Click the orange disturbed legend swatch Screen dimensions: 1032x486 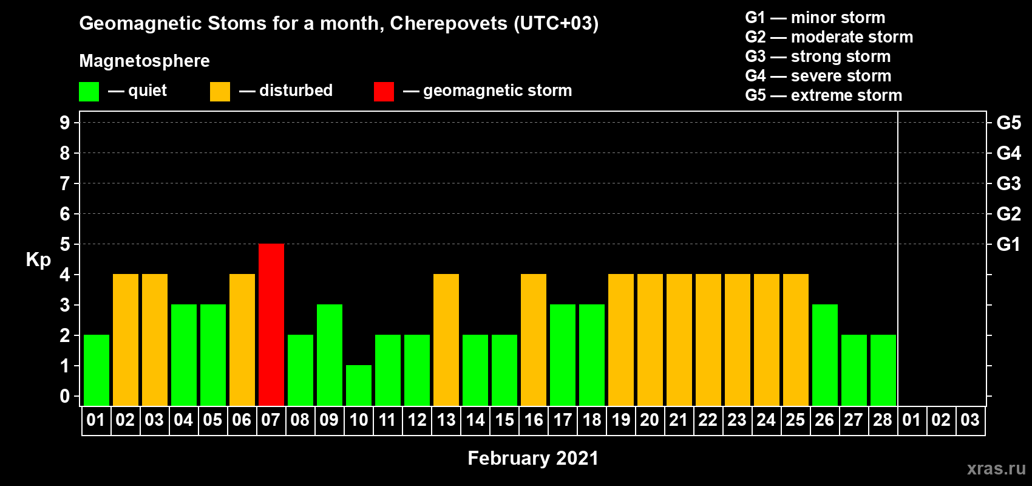[x=220, y=92]
